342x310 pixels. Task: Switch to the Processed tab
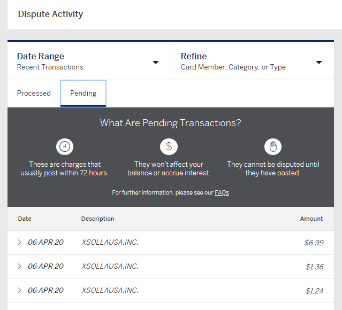tap(34, 93)
